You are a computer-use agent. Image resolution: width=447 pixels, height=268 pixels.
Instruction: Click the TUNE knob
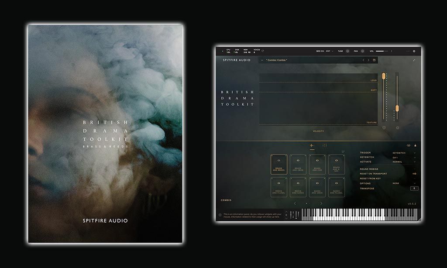coord(347,52)
